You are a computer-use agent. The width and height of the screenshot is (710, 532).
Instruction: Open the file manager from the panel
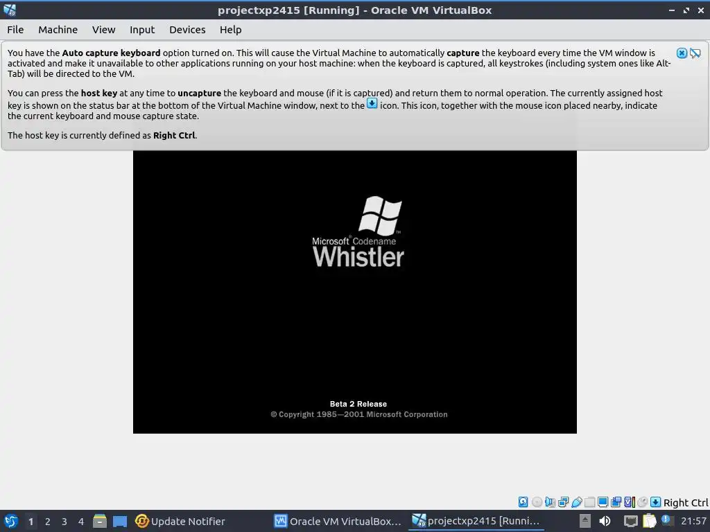[100, 521]
